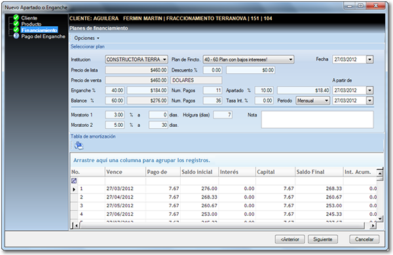
Task: Sort by the No. column header
Action: click(x=88, y=172)
